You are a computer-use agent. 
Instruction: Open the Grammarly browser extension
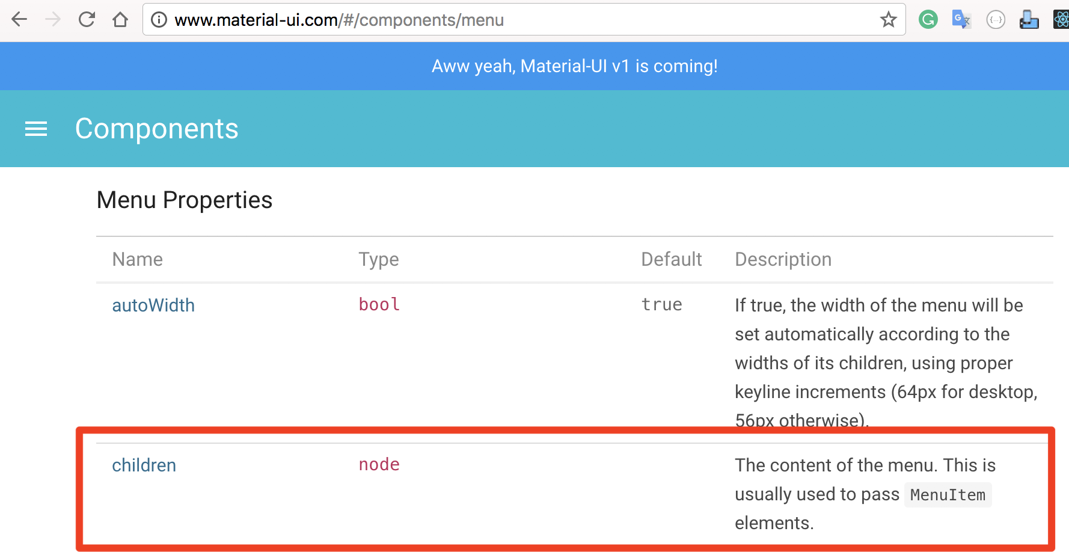(x=928, y=19)
